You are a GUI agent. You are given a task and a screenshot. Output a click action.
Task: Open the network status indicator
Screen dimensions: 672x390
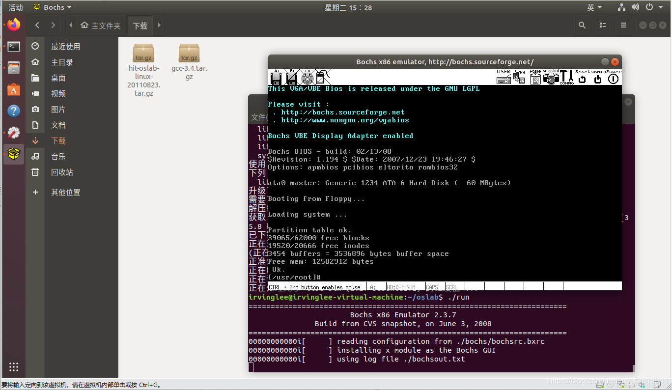pos(621,7)
